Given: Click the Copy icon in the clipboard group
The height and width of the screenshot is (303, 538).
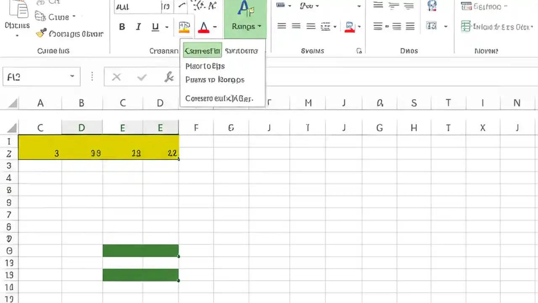Looking at the screenshot, I should tap(41, 17).
